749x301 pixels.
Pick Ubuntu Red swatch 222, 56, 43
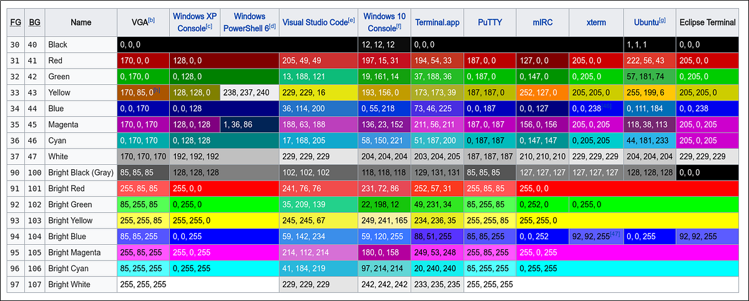click(x=650, y=61)
